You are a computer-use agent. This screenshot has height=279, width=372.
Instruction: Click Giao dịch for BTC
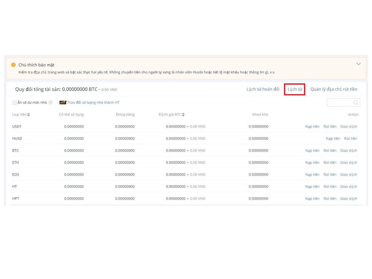(348, 150)
